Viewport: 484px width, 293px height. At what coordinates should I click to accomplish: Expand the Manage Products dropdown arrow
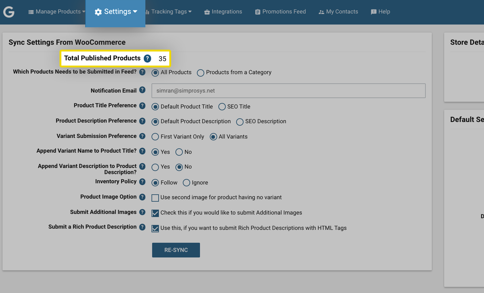click(x=84, y=12)
